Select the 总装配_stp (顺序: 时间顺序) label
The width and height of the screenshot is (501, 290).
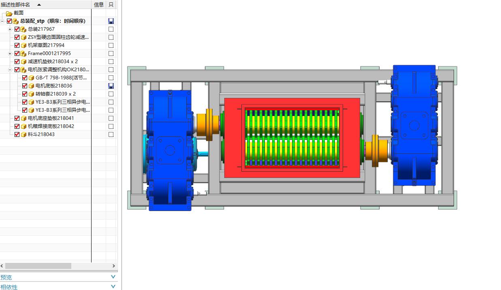click(53, 21)
